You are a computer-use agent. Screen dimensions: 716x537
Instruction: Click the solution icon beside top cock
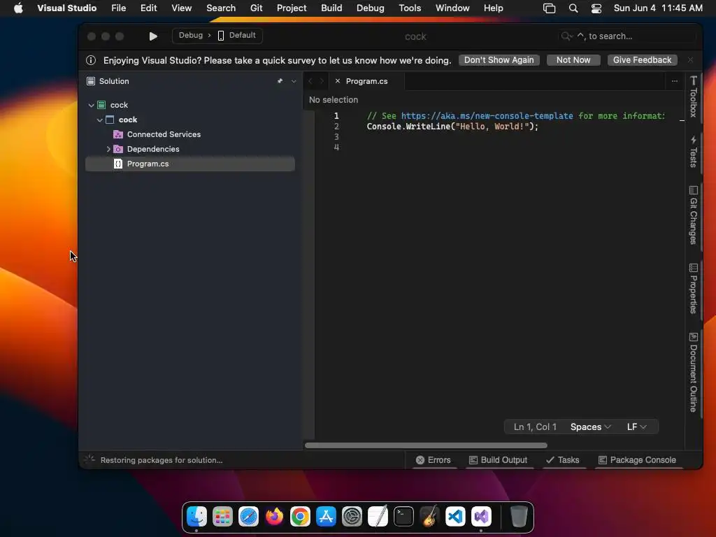pyautogui.click(x=101, y=105)
